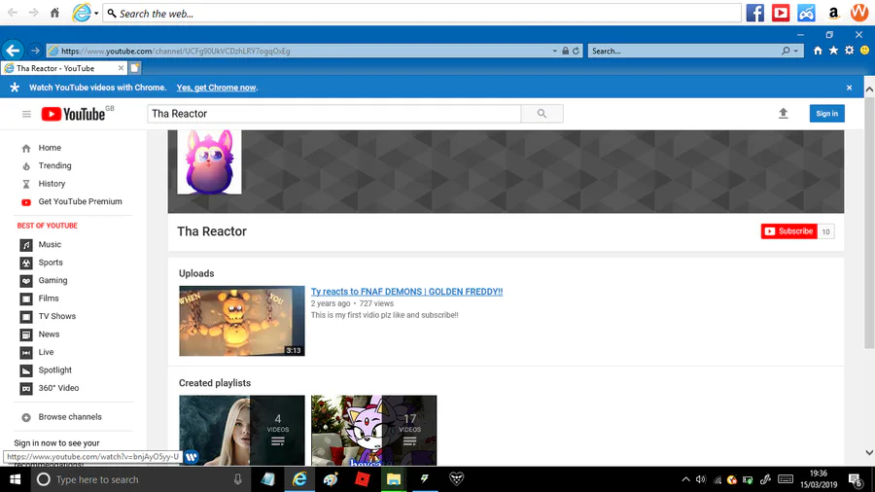
Task: Expand the search provider dropdown arrow
Action: 795,51
